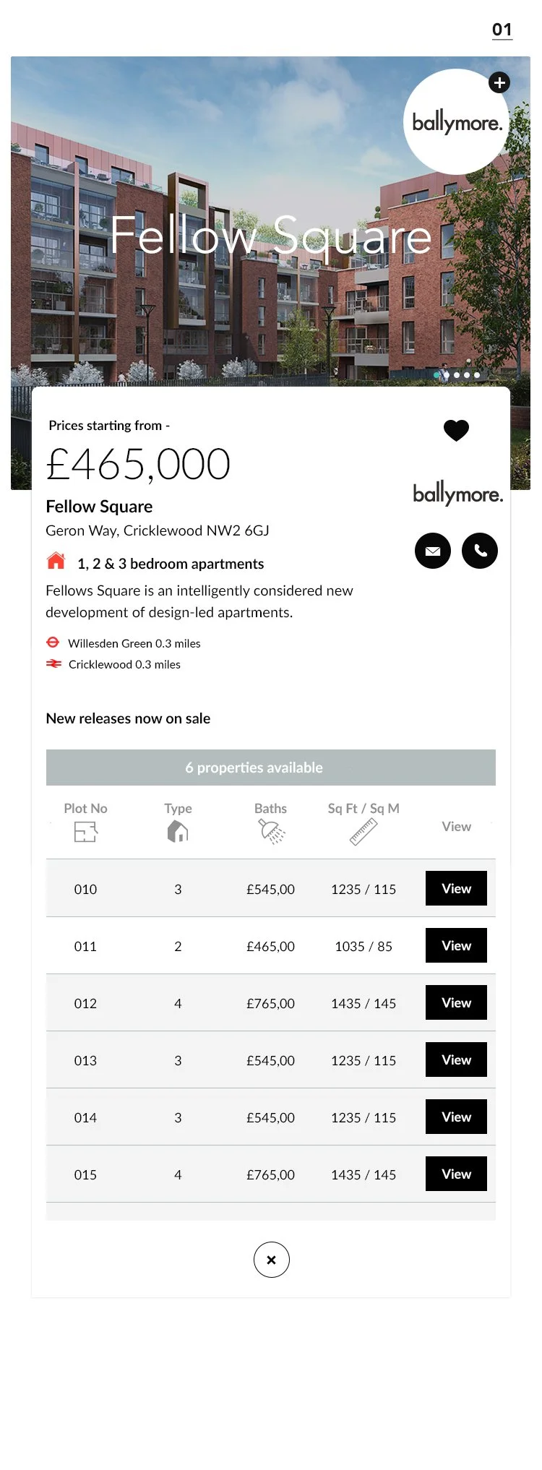The image size is (542, 1470).
Task: Select the first carousel pagination dot
Action: click(x=436, y=375)
